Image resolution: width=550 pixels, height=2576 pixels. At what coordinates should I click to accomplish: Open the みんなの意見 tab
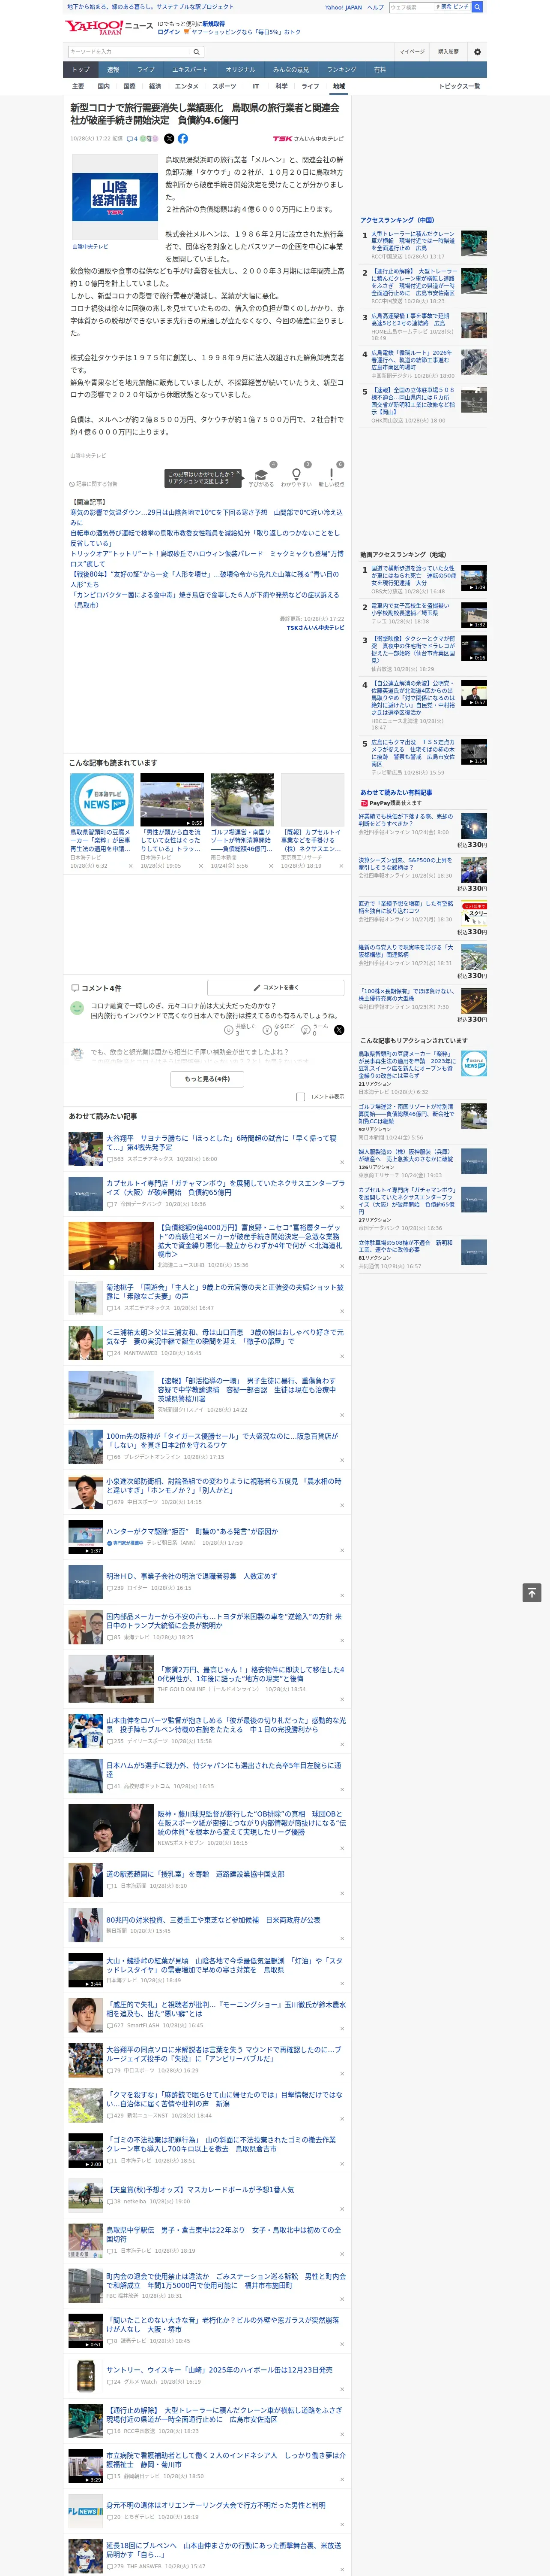(291, 70)
